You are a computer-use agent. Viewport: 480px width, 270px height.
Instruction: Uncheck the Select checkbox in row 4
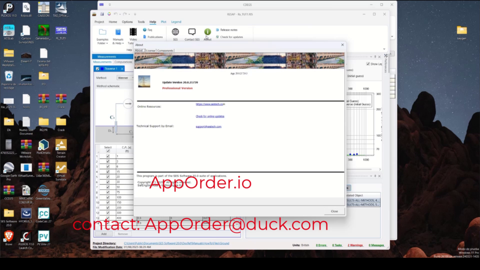(x=108, y=172)
